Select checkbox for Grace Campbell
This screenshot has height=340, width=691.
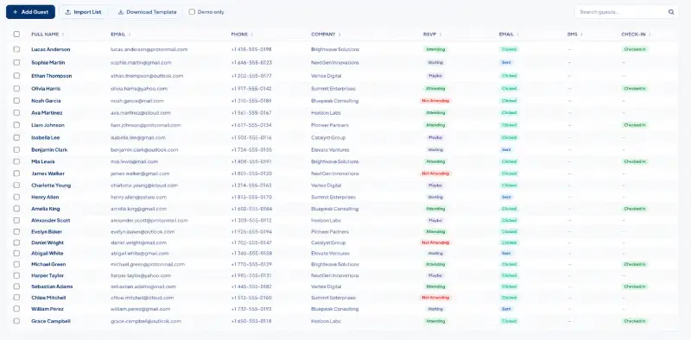[x=16, y=321]
